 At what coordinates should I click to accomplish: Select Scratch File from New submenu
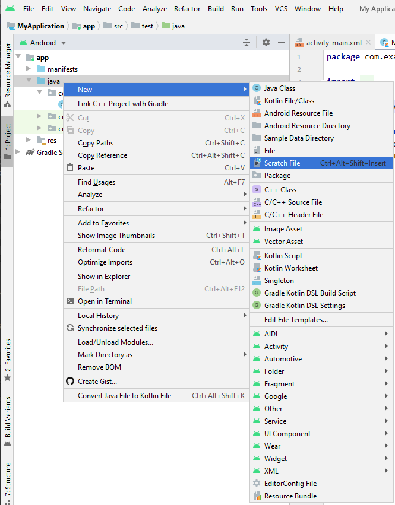point(282,163)
